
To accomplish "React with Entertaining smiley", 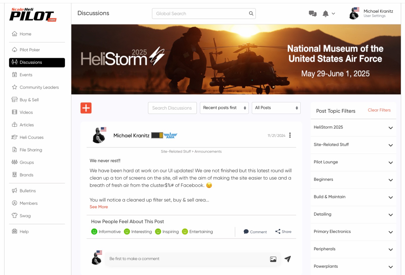I will [x=185, y=232].
